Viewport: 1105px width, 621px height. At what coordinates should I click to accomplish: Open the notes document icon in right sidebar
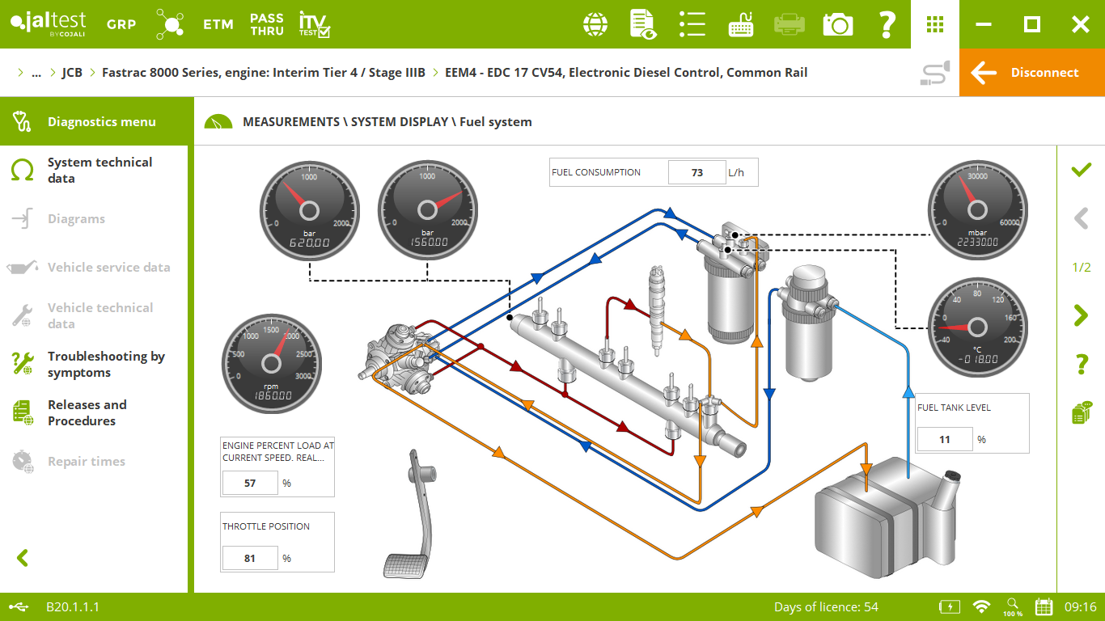click(1082, 412)
